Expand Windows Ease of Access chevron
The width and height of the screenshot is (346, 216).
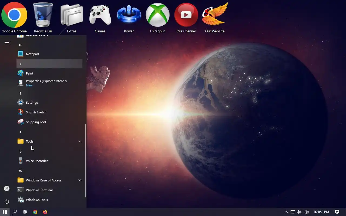[x=79, y=180]
